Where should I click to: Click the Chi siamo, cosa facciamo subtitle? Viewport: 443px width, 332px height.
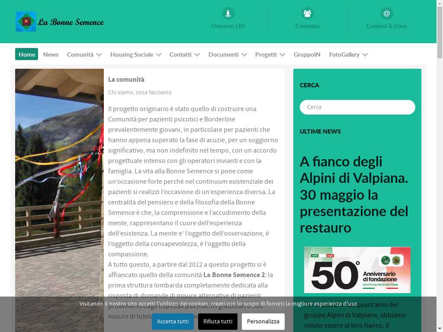[x=140, y=93]
